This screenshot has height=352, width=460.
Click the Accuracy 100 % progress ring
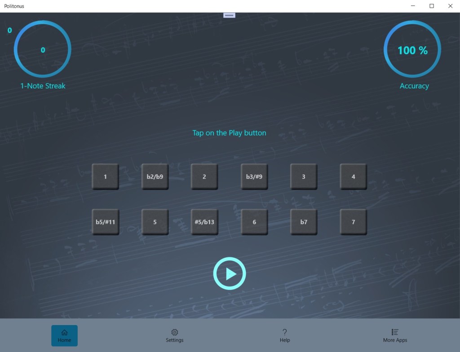[412, 49]
